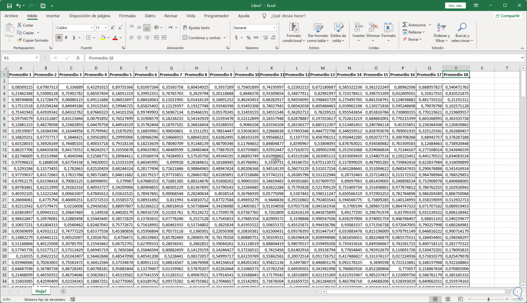Open Estilos de celda gallery
527x303 pixels.
pyautogui.click(x=338, y=32)
